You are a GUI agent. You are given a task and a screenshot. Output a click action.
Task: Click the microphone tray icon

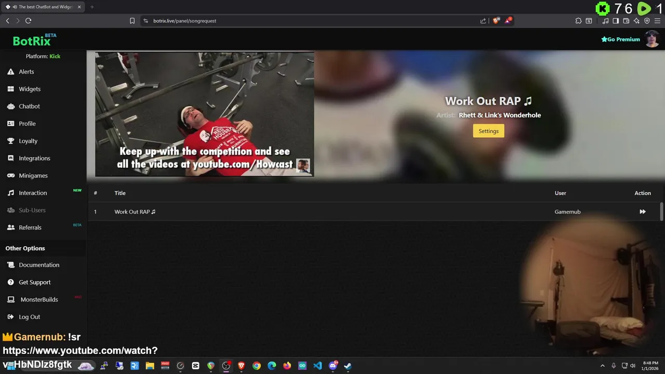pyautogui.click(x=614, y=366)
